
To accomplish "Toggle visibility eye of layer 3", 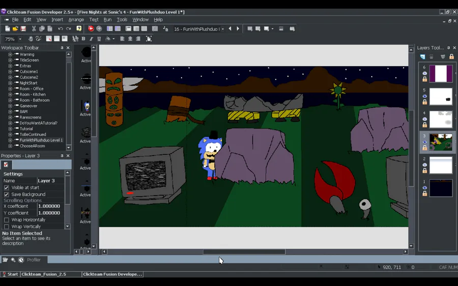I will coord(425,142).
